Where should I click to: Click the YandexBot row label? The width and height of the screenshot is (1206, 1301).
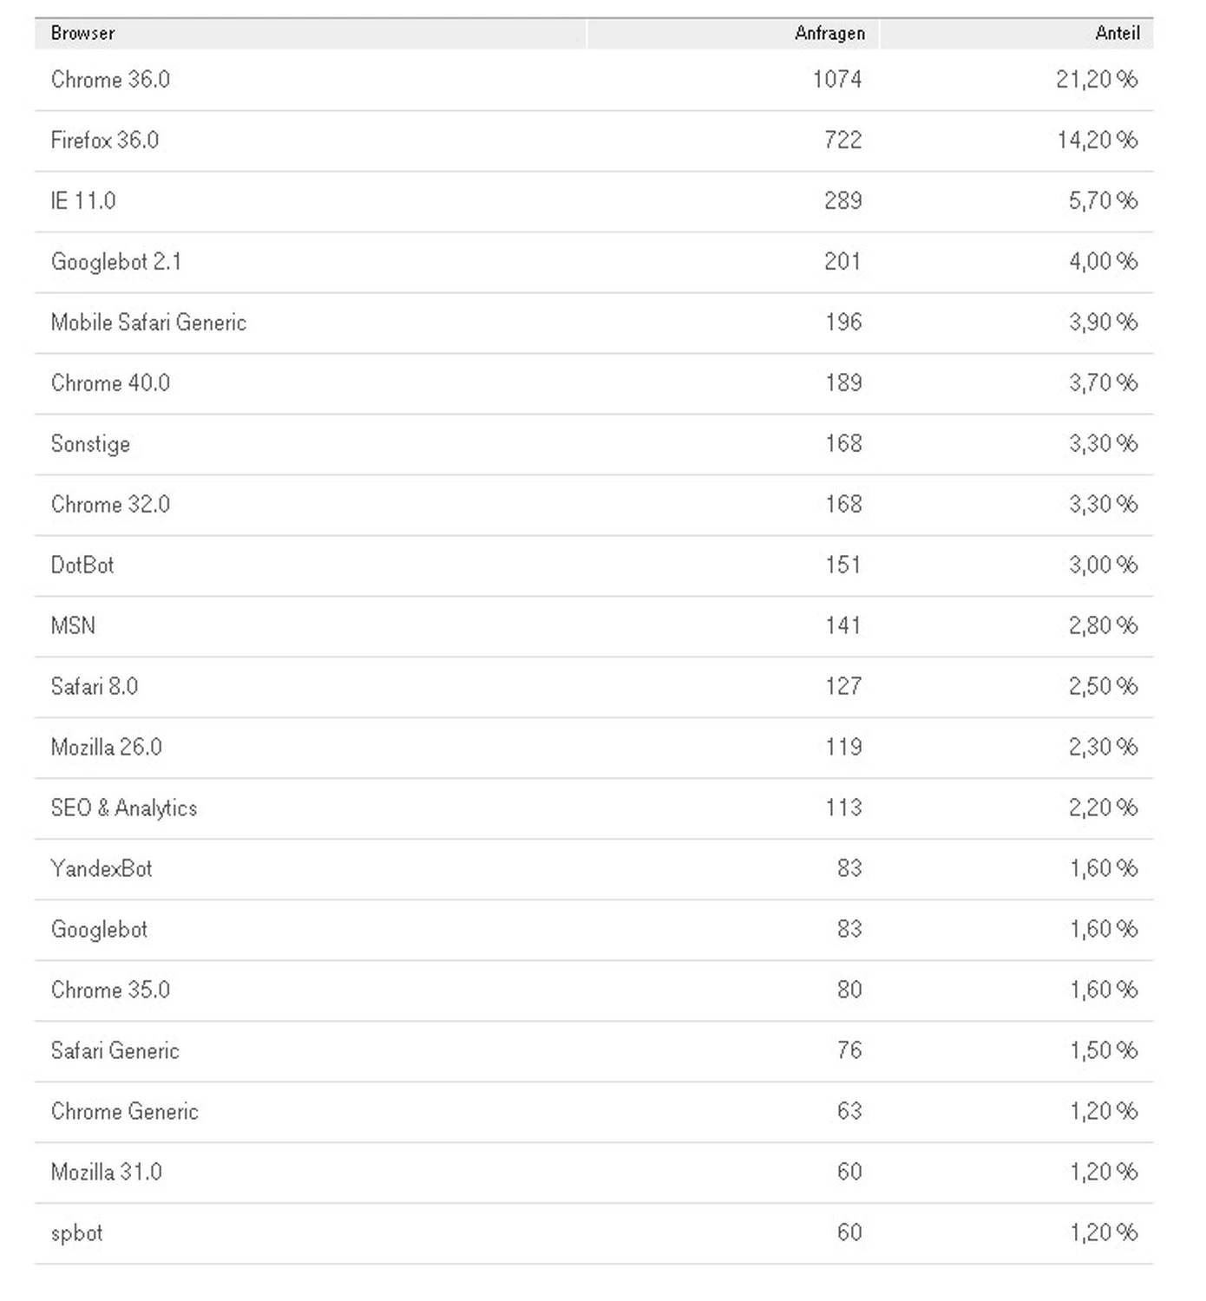tap(102, 869)
